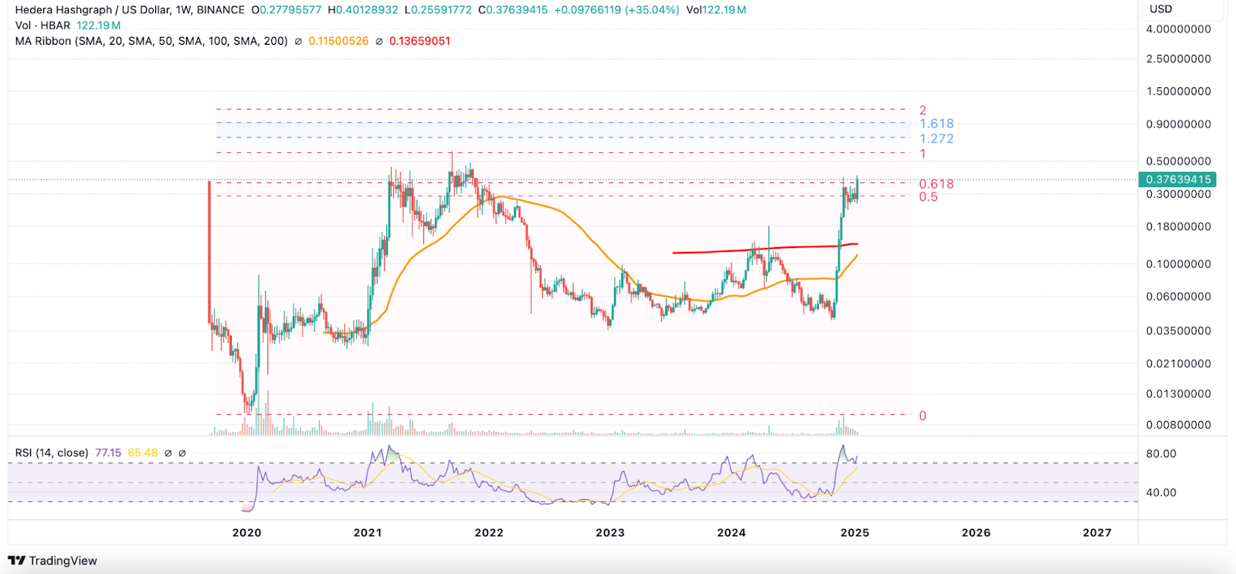This screenshot has width=1236, height=574.
Task: Click the Vol122.19M value in header
Action: tap(716, 10)
